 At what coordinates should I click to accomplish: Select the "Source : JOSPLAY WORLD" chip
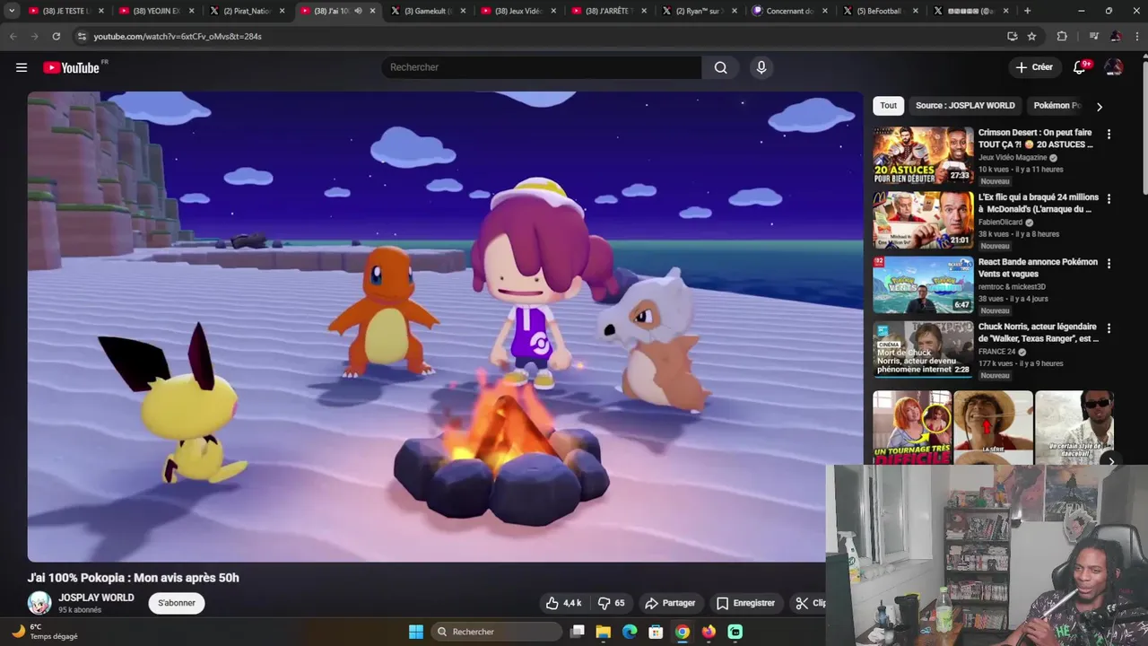[965, 105]
